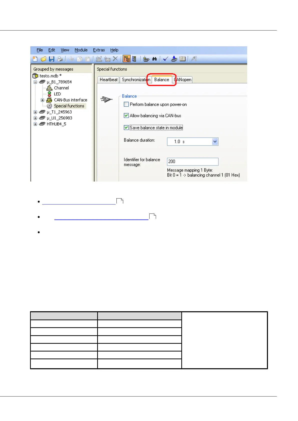Select the CAN-Bus interface tree item
Screen dimensions: 298x421
click(71, 100)
